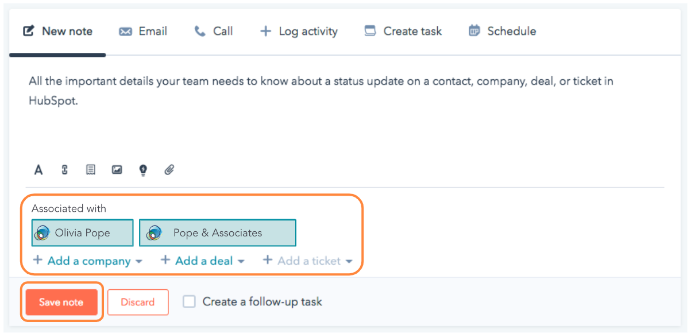
Task: Enable the Create a follow-up task checkbox
Action: pos(189,301)
